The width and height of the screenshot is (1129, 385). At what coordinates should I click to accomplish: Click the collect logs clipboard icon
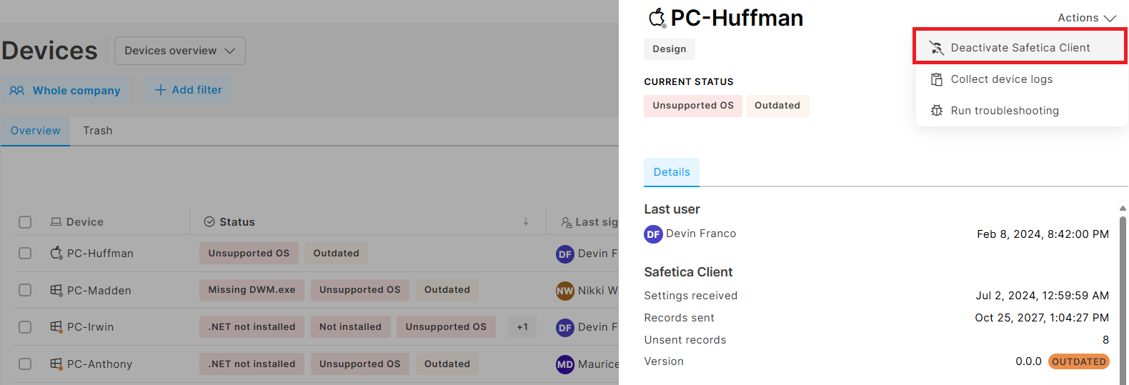tap(936, 79)
